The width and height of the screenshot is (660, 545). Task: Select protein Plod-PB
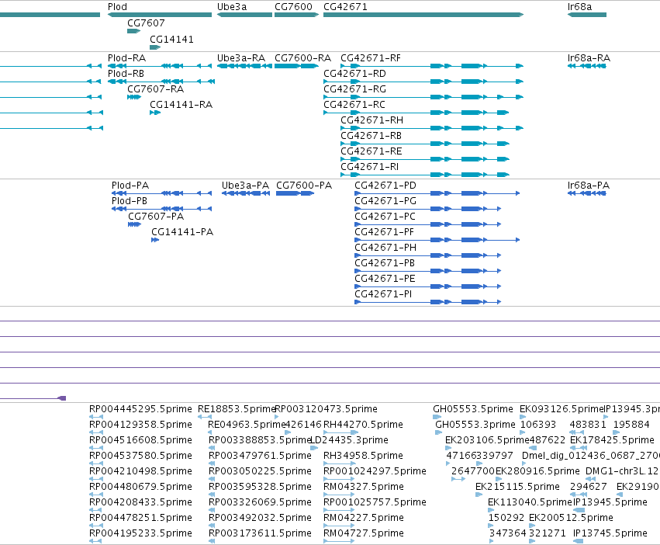161,209
